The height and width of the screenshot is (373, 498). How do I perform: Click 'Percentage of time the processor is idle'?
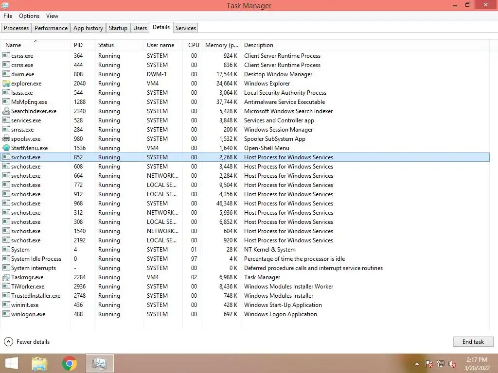(x=294, y=259)
